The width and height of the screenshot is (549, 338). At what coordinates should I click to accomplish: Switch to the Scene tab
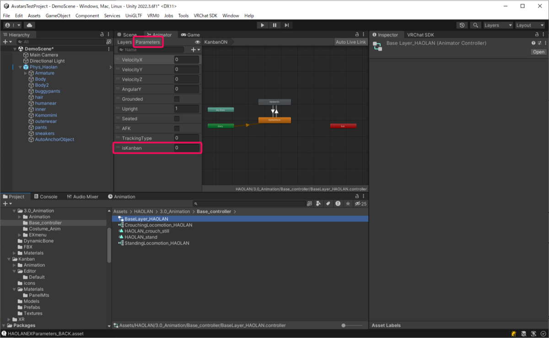126,35
